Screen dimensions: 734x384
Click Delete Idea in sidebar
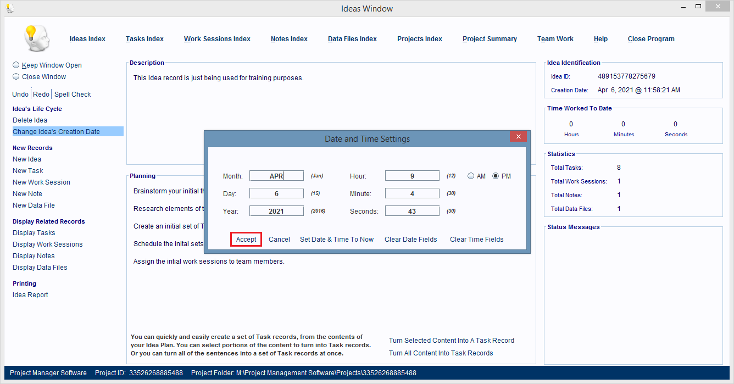click(x=30, y=120)
